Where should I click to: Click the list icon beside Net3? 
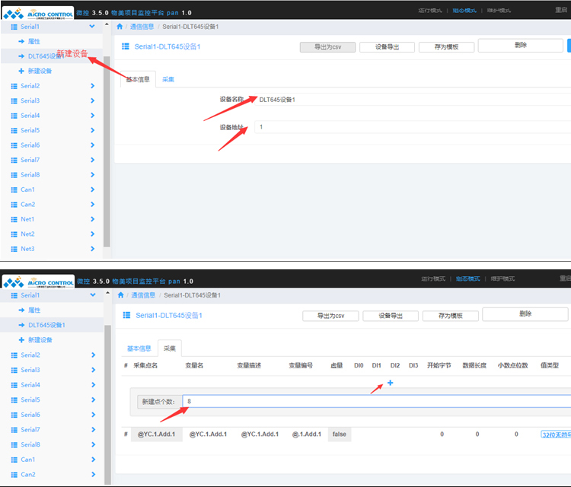[x=14, y=249]
